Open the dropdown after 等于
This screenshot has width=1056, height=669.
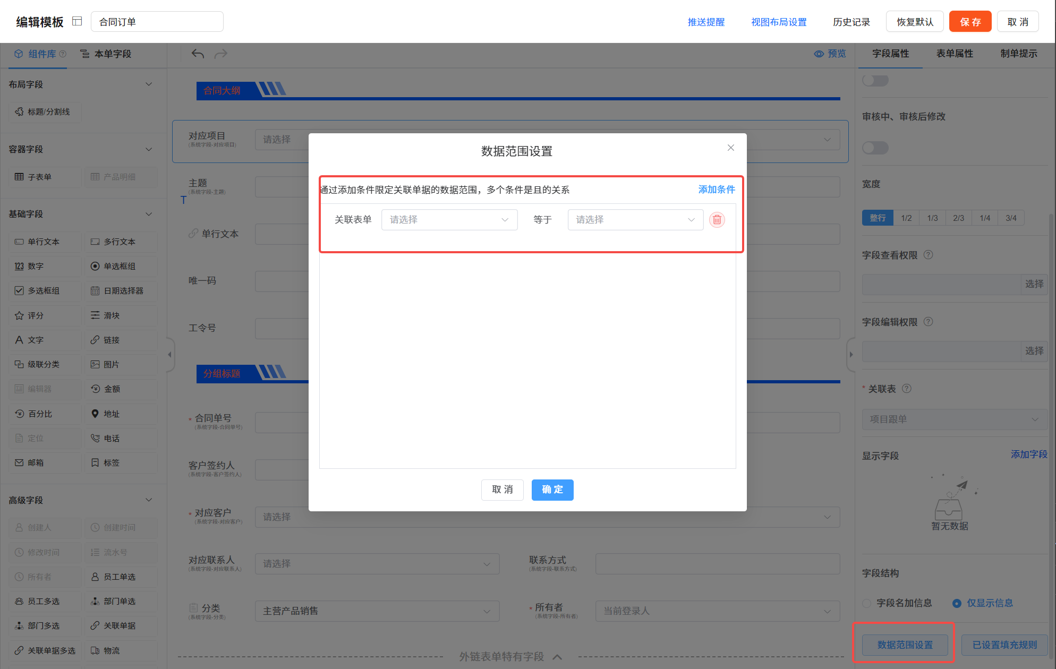coord(635,220)
